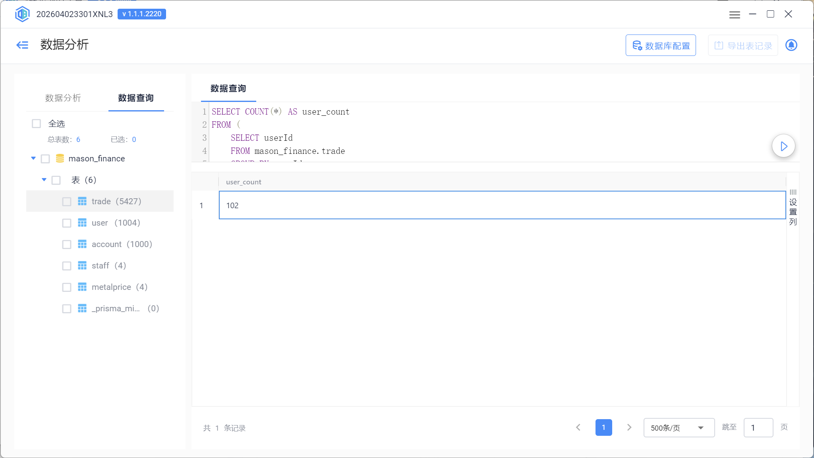This screenshot has height=458, width=814.
Task: Click the staff table grid icon
Action: click(x=82, y=266)
